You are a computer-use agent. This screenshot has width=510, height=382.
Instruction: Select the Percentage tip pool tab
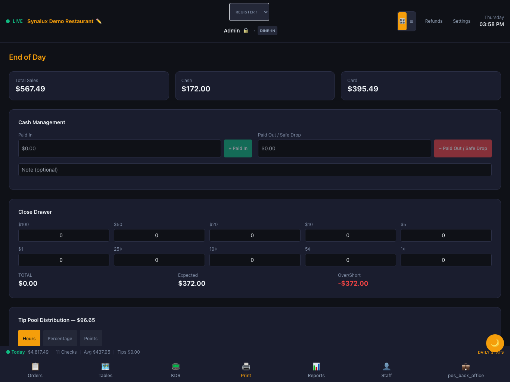click(60, 338)
